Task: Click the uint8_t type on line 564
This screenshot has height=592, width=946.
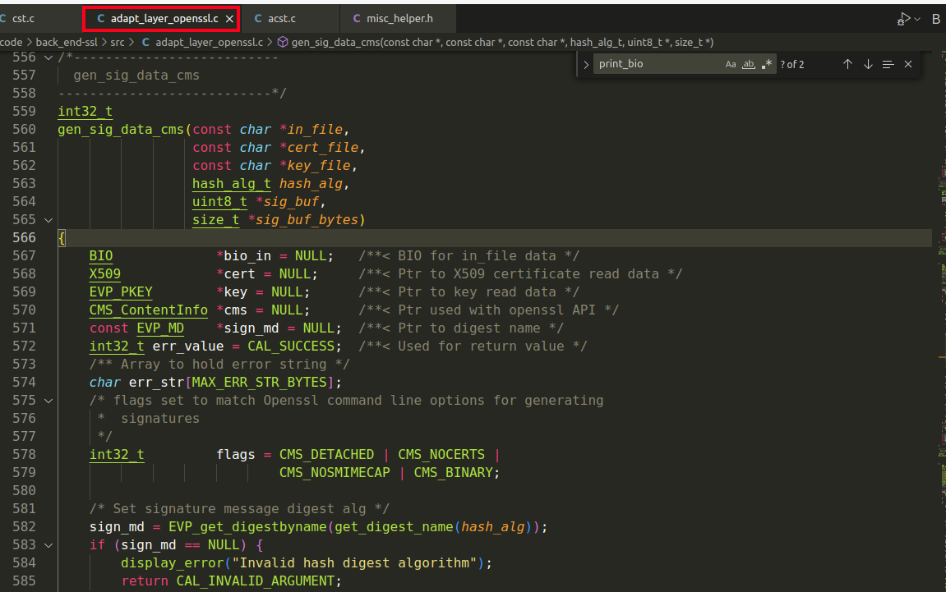Action: 219,202
